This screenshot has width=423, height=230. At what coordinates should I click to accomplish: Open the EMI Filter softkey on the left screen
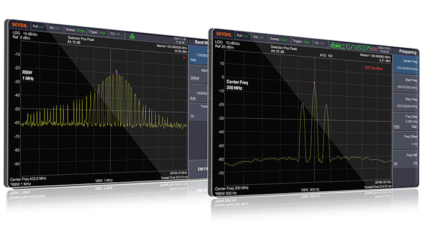pos(198,169)
